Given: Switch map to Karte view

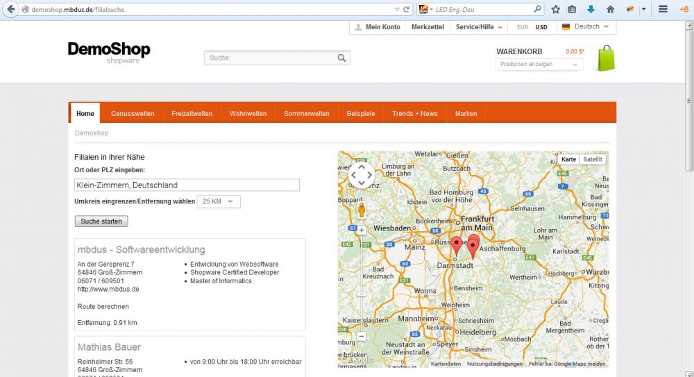Looking at the screenshot, I should [568, 159].
